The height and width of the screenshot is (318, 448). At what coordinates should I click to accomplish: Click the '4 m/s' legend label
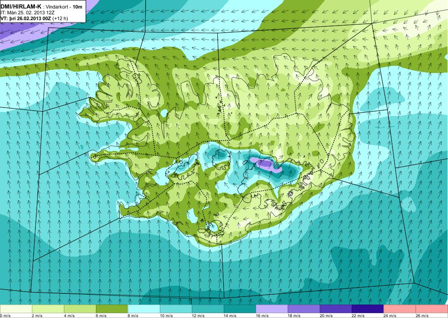click(69, 315)
